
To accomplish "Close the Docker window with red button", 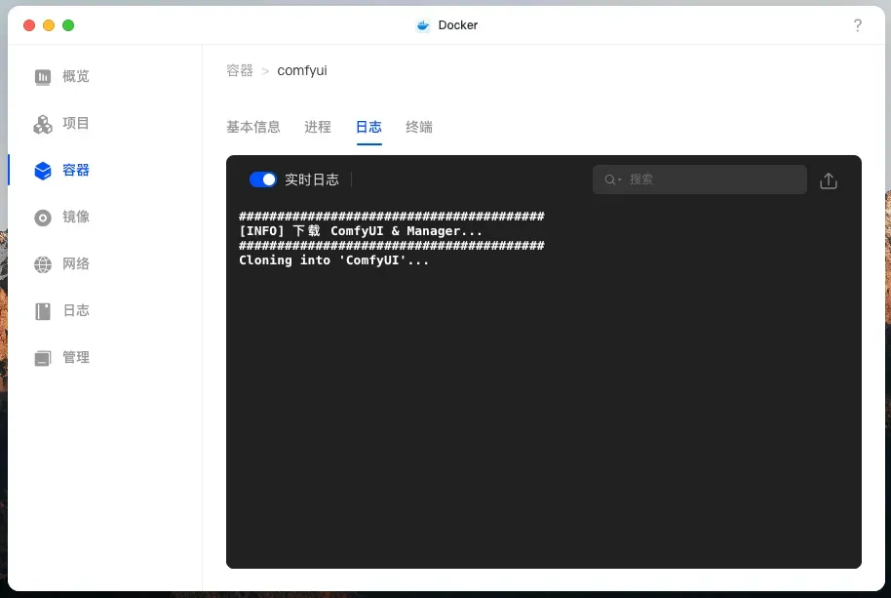I will pyautogui.click(x=29, y=25).
